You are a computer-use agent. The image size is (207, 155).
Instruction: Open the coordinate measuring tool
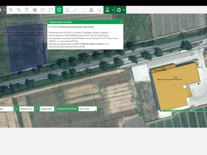[x=67, y=10]
